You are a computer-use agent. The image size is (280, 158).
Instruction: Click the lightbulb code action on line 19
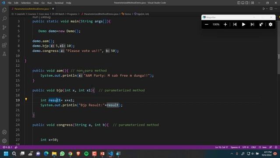click(x=26, y=99)
